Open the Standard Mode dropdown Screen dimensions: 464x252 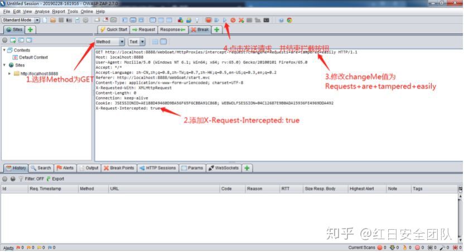pyautogui.click(x=21, y=20)
